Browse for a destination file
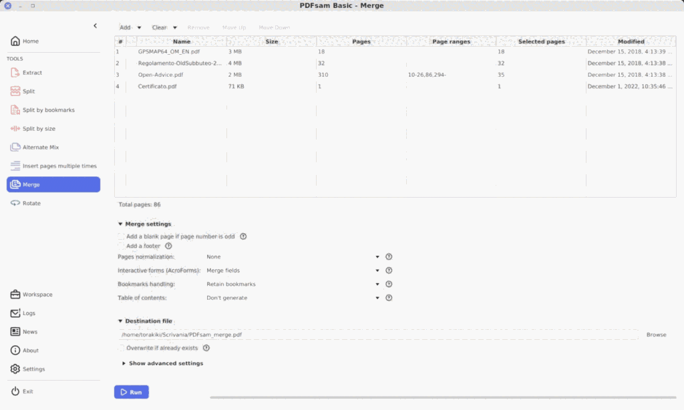Screen dimensions: 684x410 pos(656,335)
